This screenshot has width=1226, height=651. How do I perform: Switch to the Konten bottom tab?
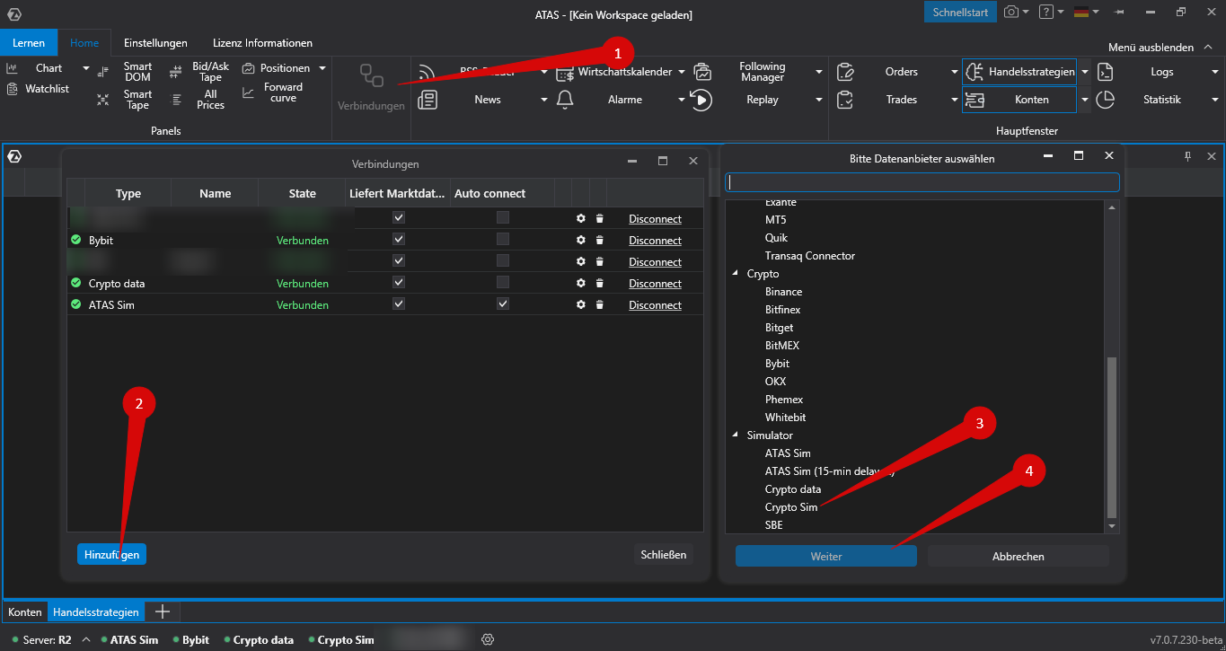point(25,612)
